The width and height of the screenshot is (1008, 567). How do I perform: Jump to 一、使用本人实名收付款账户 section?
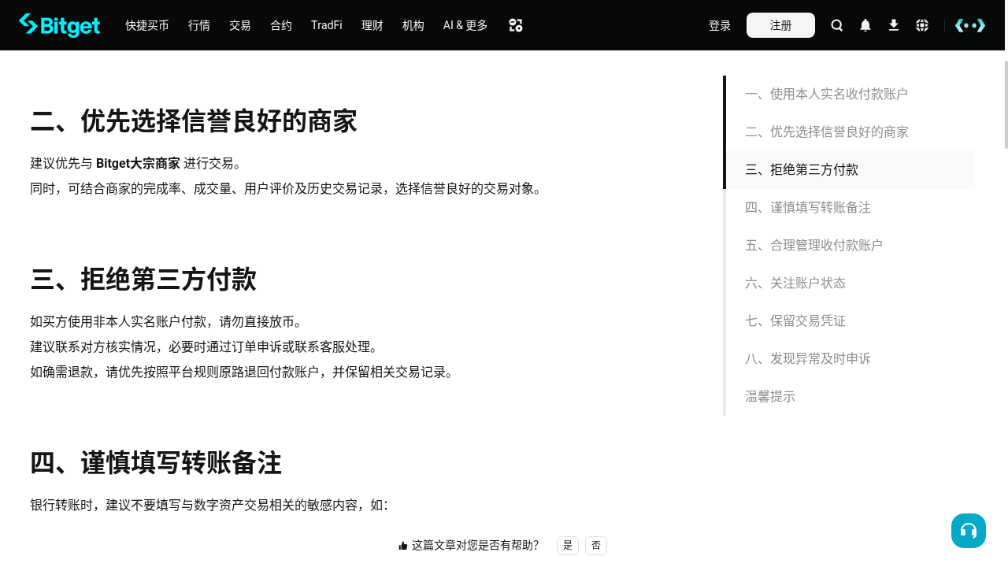click(x=850, y=94)
